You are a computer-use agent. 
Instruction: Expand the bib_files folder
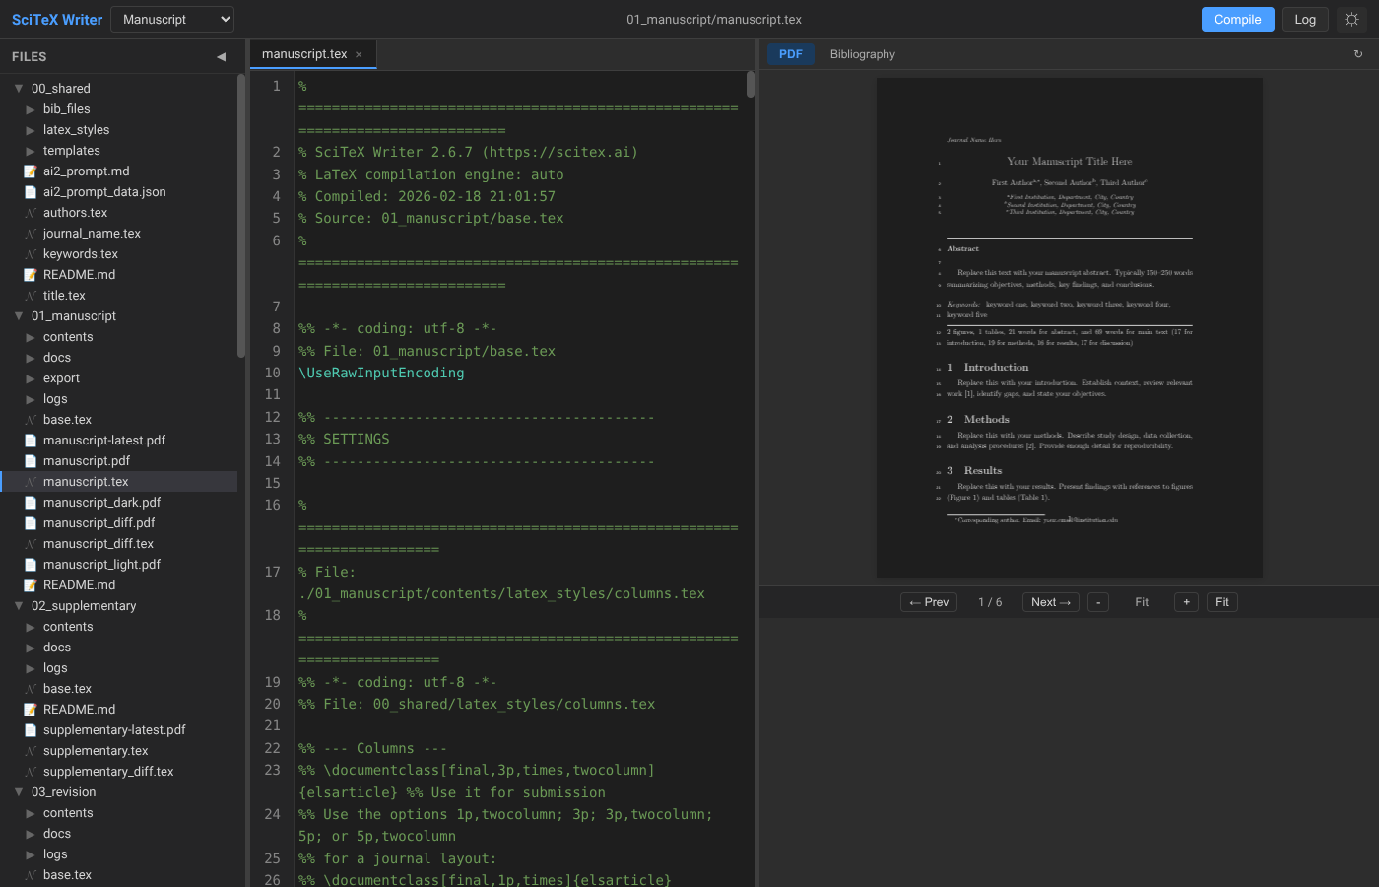click(31, 109)
